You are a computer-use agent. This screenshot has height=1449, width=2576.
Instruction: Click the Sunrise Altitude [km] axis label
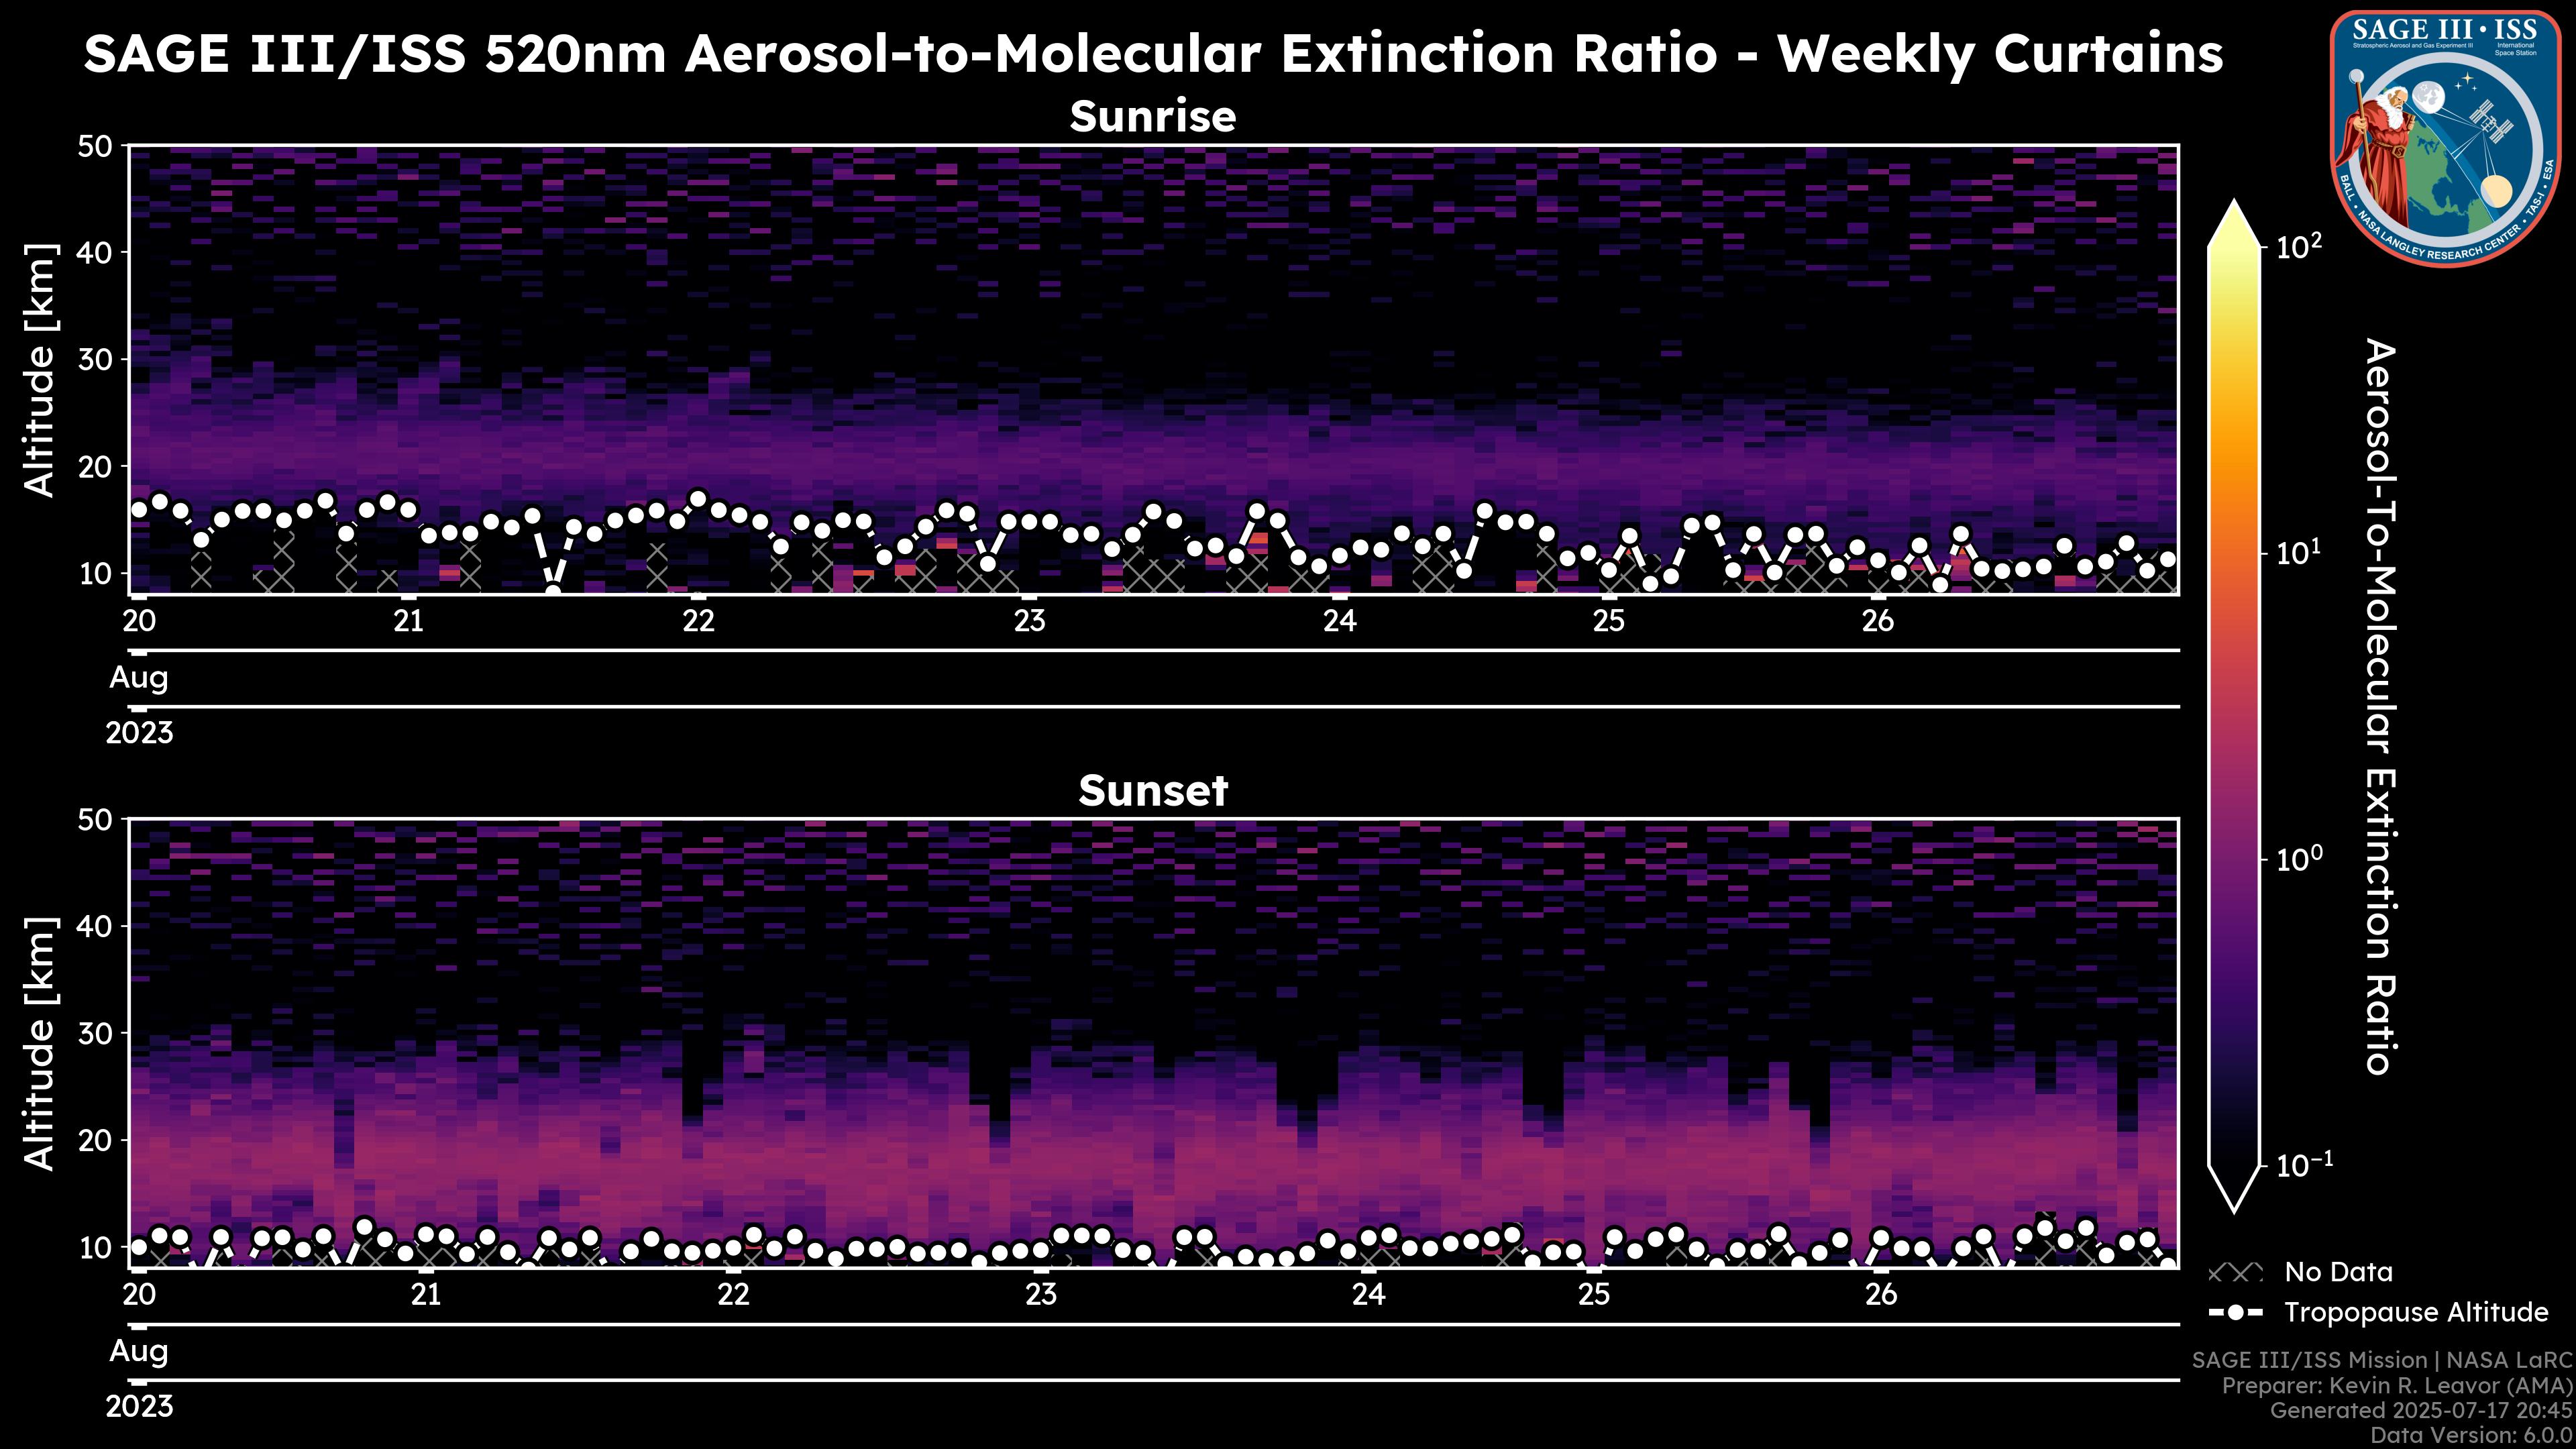click(40, 370)
